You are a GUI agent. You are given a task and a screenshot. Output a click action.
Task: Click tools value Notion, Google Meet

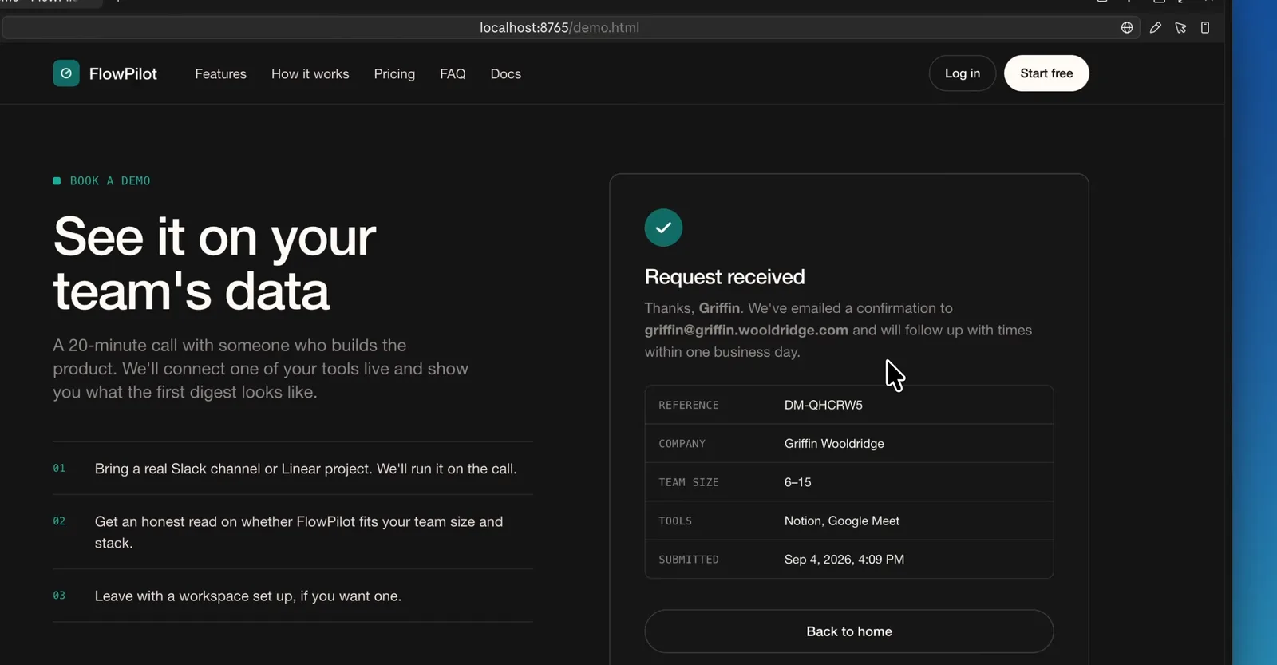point(842,521)
